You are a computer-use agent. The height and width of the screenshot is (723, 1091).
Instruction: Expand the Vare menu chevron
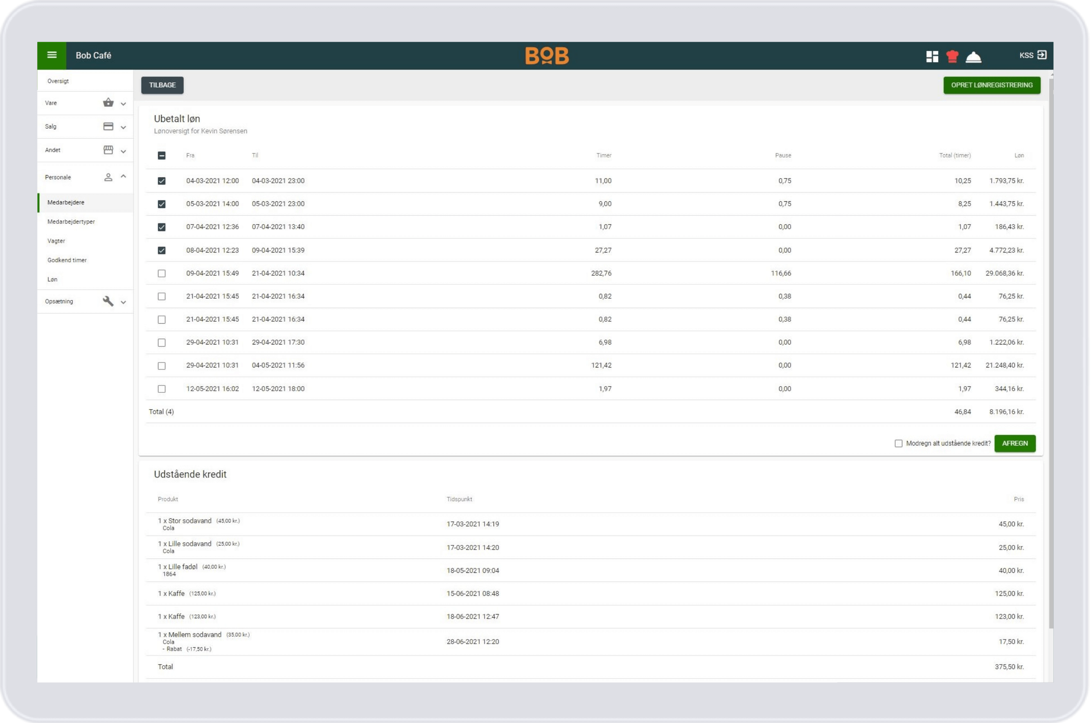pyautogui.click(x=123, y=104)
